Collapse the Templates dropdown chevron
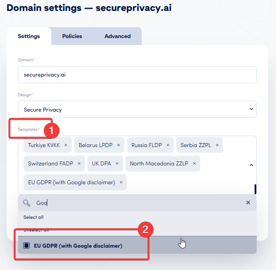 pyautogui.click(x=252, y=165)
